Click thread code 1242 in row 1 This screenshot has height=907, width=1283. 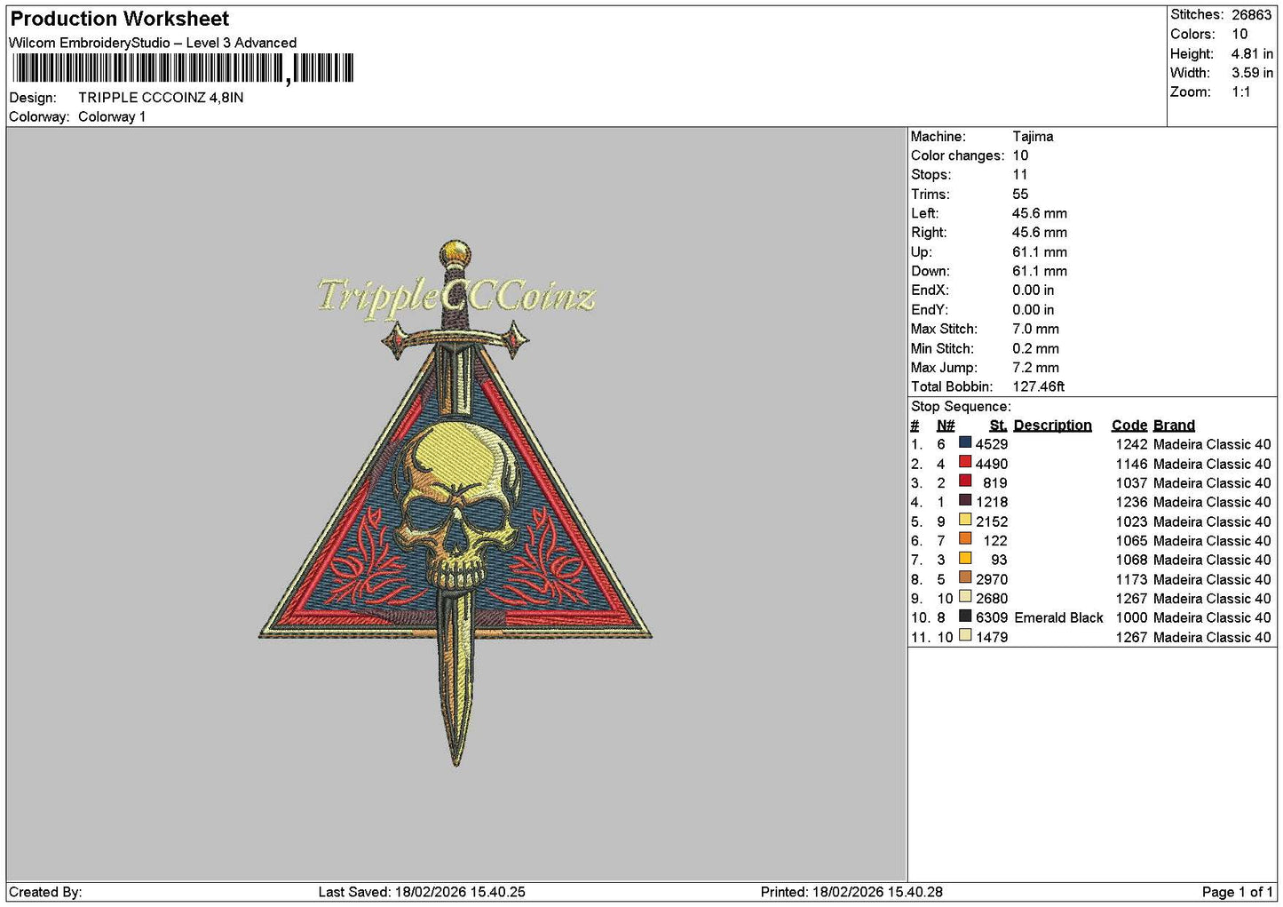[1132, 444]
